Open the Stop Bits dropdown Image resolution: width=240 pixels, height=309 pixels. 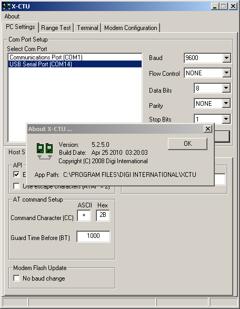click(226, 119)
